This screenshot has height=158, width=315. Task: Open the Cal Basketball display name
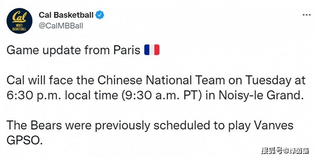(x=66, y=15)
